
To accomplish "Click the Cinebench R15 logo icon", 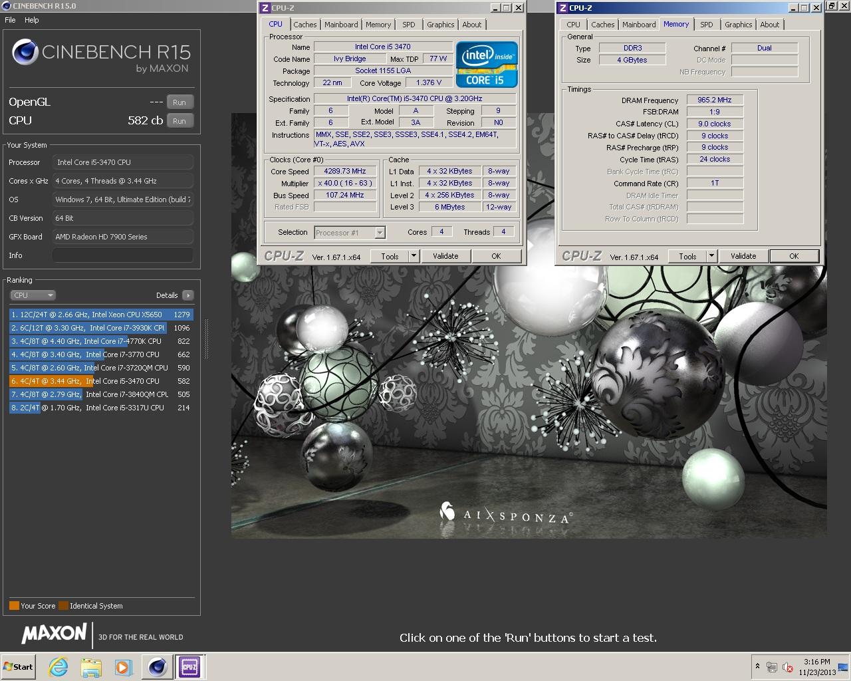I will pyautogui.click(x=25, y=53).
